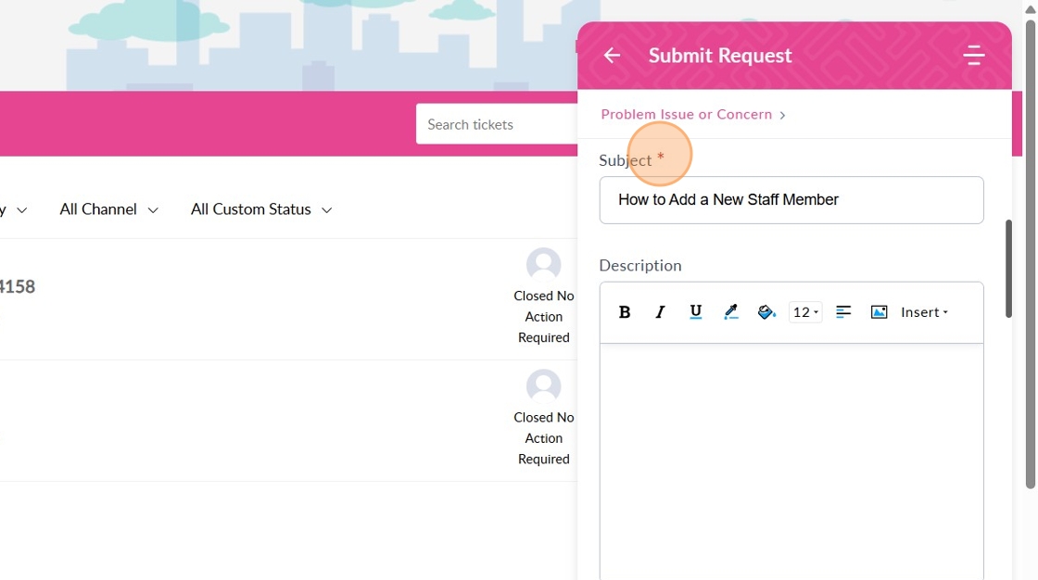Image resolution: width=1038 pixels, height=580 pixels.
Task: Click the avatar of the second ticket
Action: tap(543, 386)
